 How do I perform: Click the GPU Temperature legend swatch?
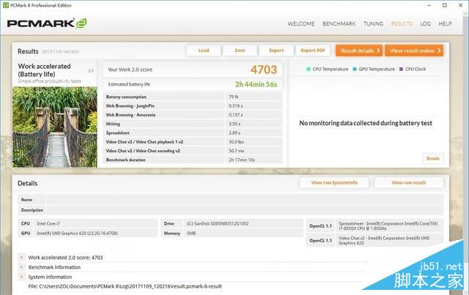coord(355,69)
